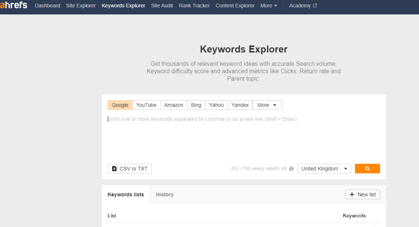Expand the More menu in the top navigation
This screenshot has width=419, height=227.
268,6
